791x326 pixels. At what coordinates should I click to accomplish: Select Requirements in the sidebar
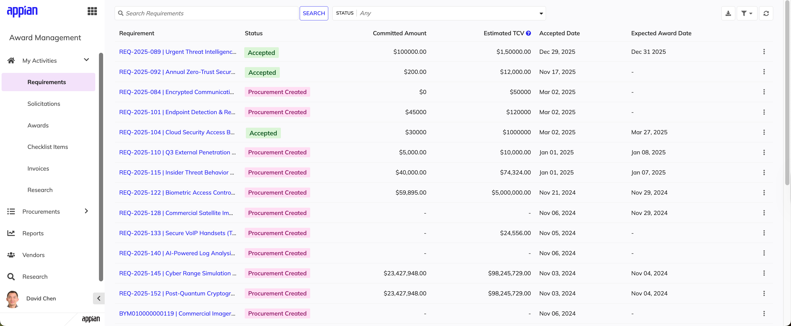pos(48,82)
